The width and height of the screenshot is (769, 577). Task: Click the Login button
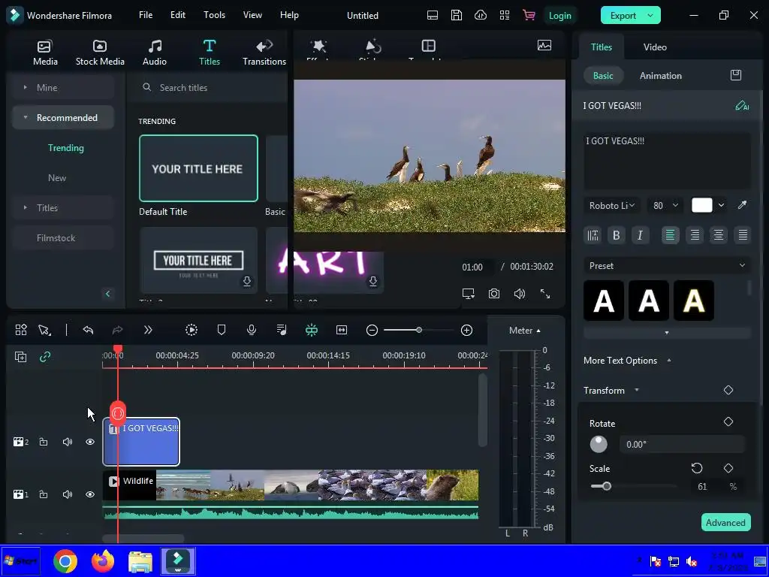point(559,15)
